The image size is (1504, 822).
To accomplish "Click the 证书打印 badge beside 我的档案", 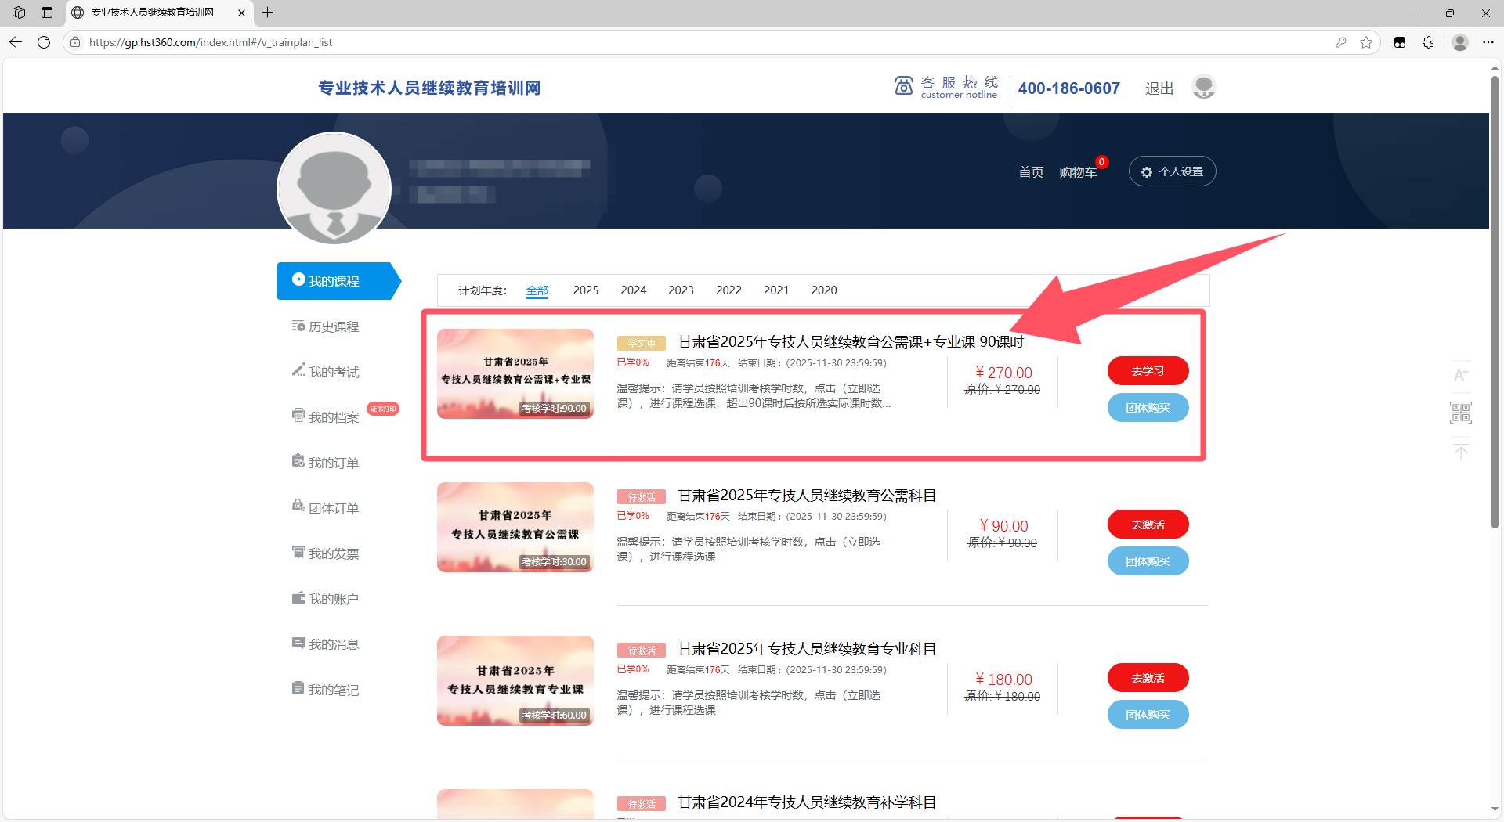I will [383, 409].
